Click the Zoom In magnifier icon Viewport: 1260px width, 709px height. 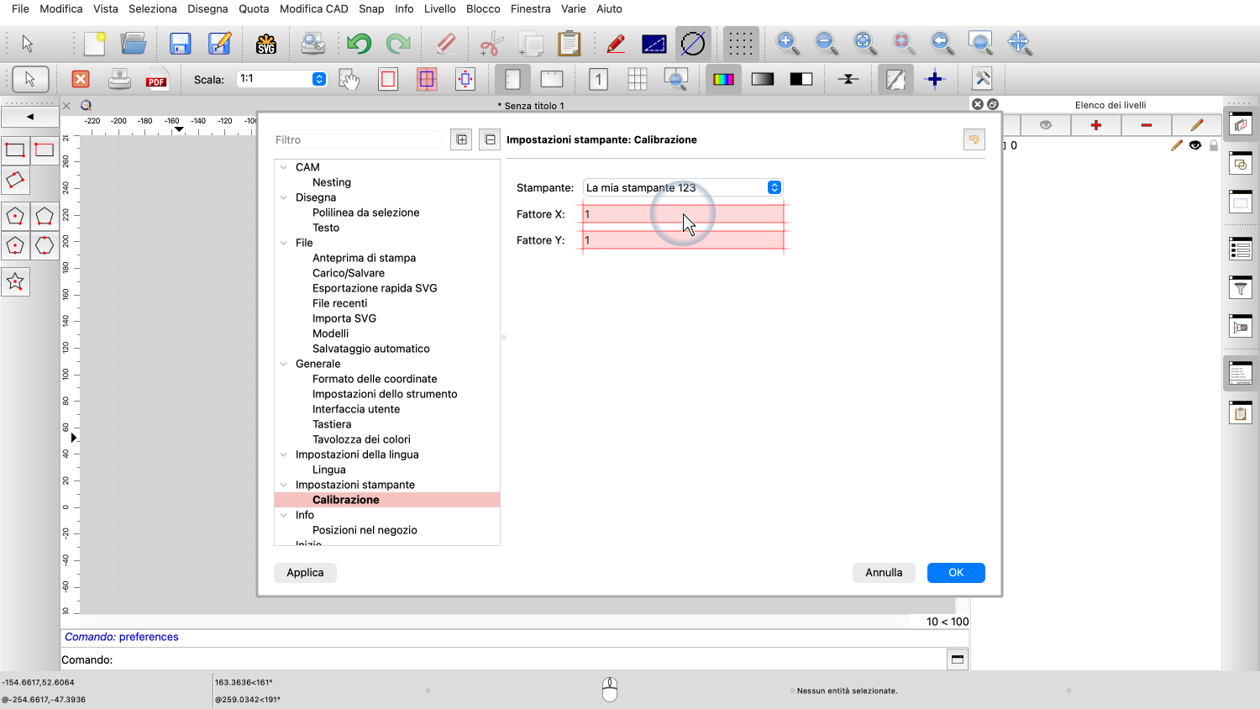click(787, 43)
